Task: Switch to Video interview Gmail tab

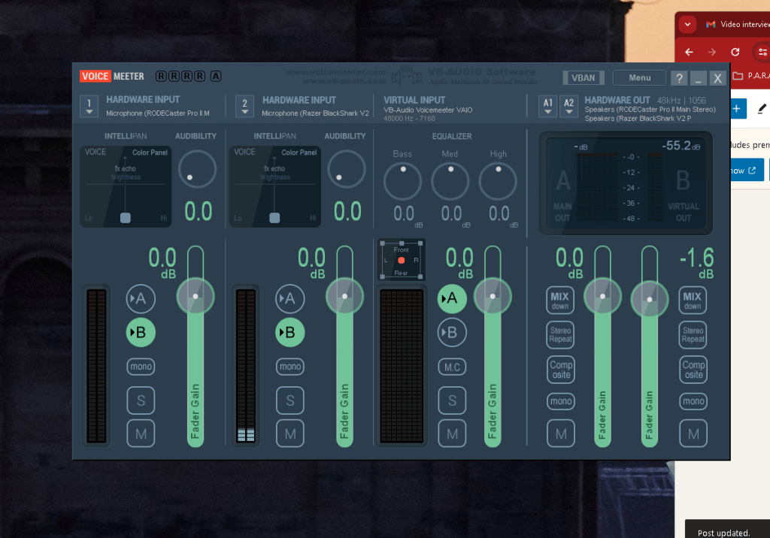Action: (737, 24)
